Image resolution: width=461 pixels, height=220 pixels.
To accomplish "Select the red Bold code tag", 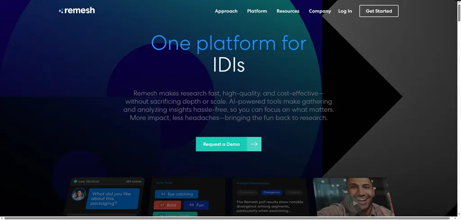I will click(167, 205).
